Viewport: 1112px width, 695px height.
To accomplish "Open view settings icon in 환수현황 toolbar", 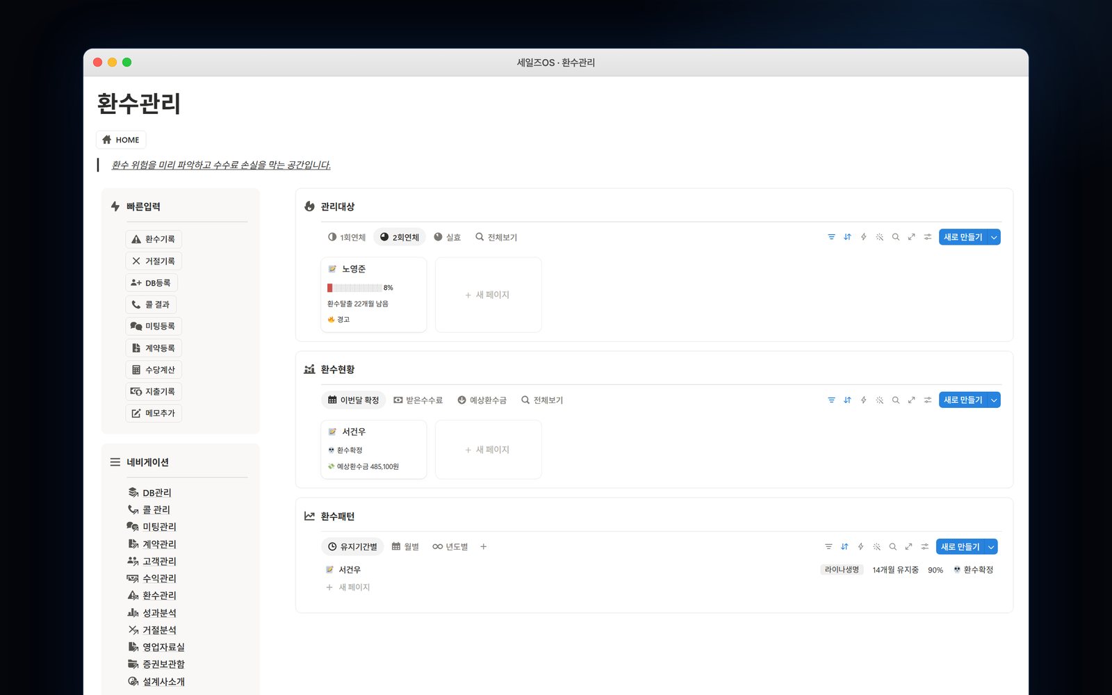I will coord(928,400).
